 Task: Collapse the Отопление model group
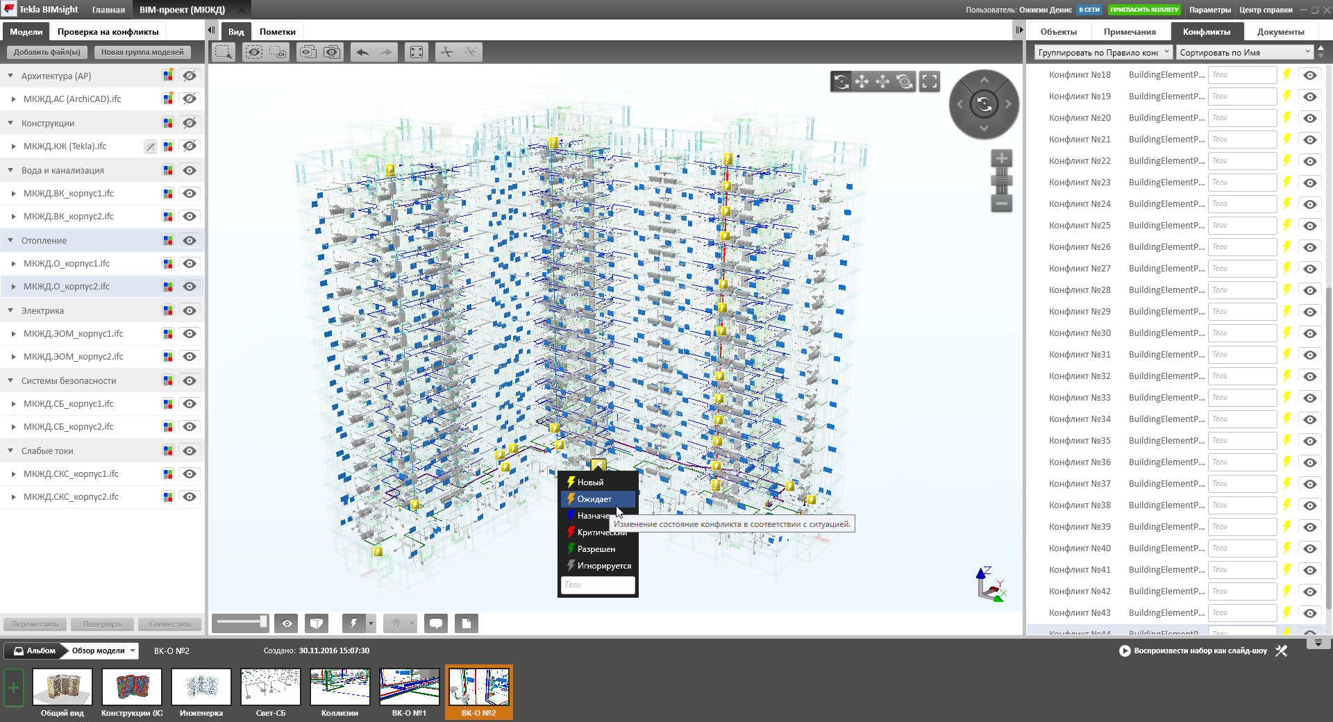10,240
